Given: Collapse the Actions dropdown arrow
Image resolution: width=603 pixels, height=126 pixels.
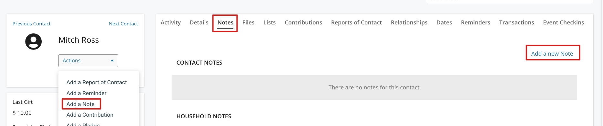Looking at the screenshot, I should 112,61.
